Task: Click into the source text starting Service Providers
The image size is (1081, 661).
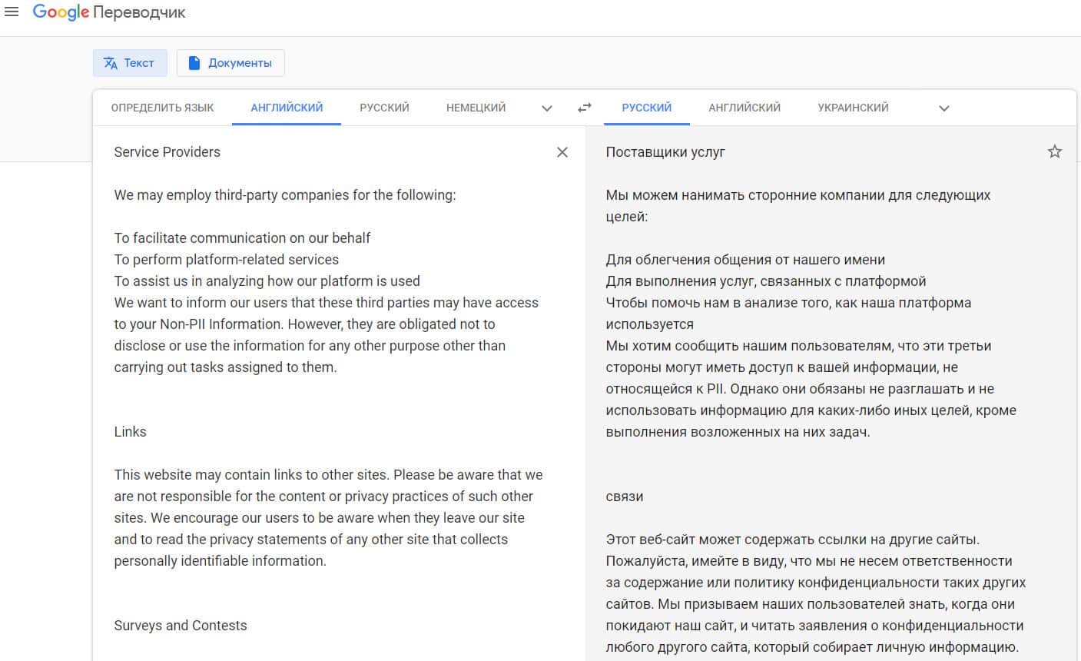Action: tap(167, 152)
